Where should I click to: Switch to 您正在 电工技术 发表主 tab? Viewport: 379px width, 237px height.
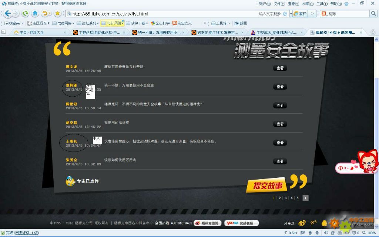coord(218,33)
